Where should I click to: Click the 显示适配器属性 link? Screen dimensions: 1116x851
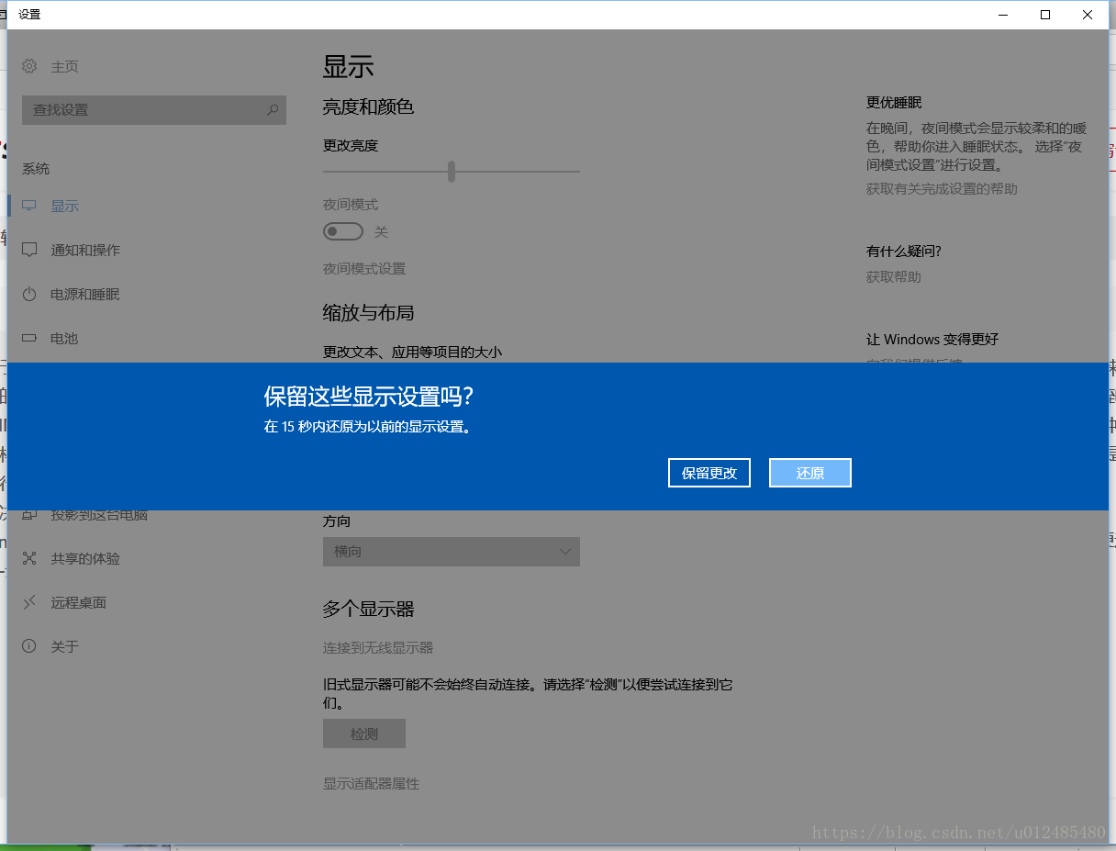372,783
